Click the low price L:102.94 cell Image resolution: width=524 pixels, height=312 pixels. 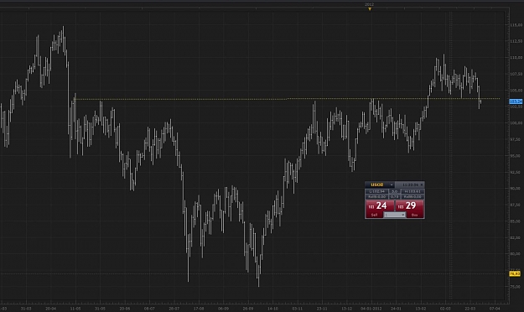376,191
